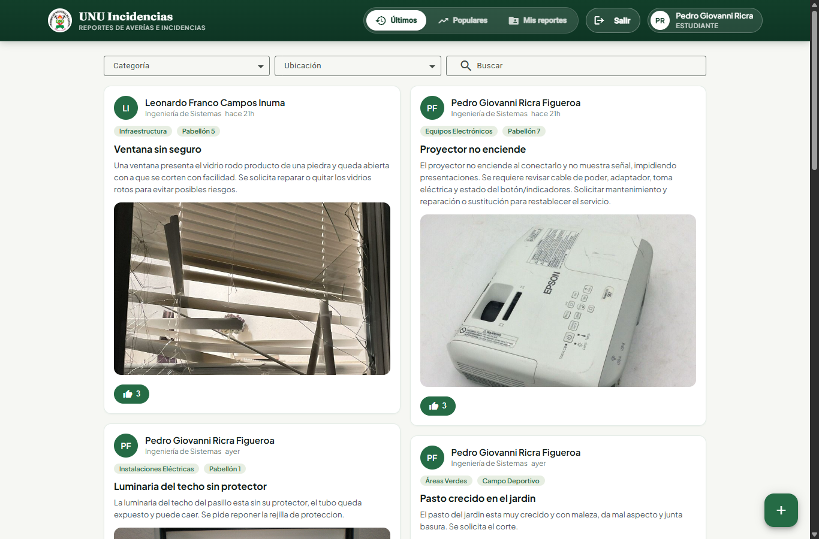Open the Últimos tab
Image resolution: width=819 pixels, height=539 pixels.
[396, 20]
